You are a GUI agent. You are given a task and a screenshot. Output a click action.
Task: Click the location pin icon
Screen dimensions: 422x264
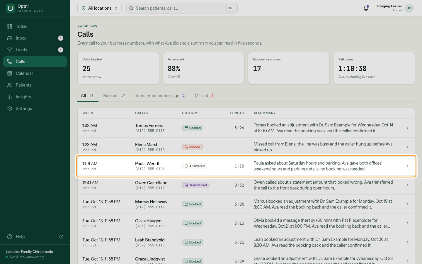pyautogui.click(x=84, y=8)
